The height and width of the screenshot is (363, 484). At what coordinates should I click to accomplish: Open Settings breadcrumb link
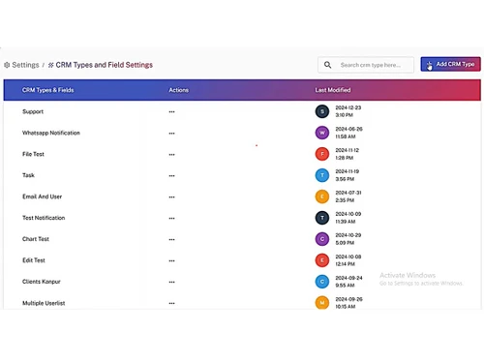click(x=25, y=65)
